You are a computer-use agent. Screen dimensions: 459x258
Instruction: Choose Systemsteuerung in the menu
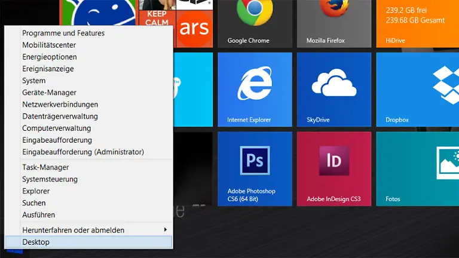[50, 179]
